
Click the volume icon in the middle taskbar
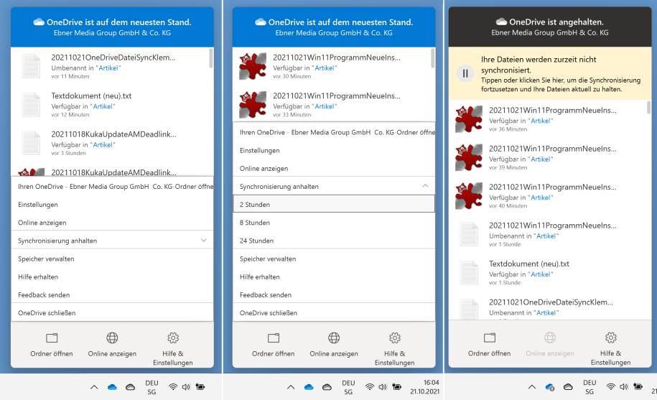(x=383, y=387)
